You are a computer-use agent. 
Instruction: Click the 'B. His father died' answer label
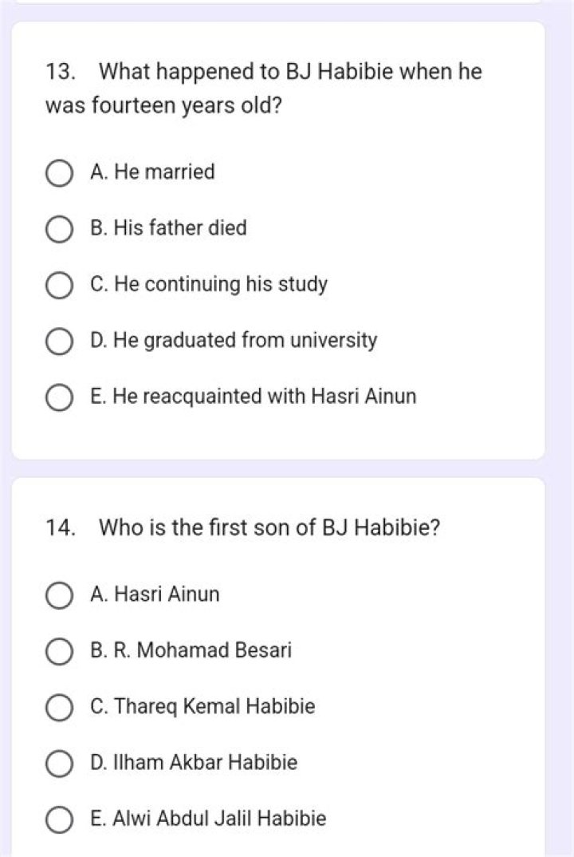pyautogui.click(x=169, y=228)
